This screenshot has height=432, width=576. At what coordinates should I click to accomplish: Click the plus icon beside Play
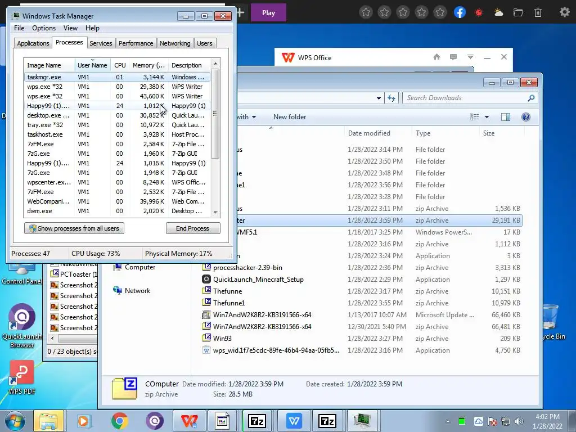coord(241,12)
